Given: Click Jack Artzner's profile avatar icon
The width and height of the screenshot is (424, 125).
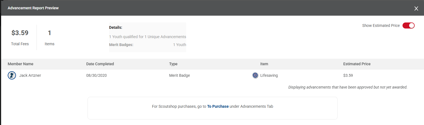Looking at the screenshot, I should point(12,75).
